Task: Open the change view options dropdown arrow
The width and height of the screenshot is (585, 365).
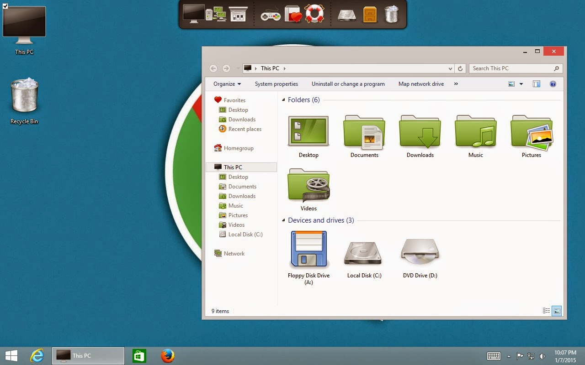Action: coord(521,84)
